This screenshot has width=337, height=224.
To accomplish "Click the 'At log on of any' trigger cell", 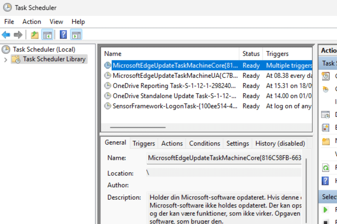I will pos(289,106).
